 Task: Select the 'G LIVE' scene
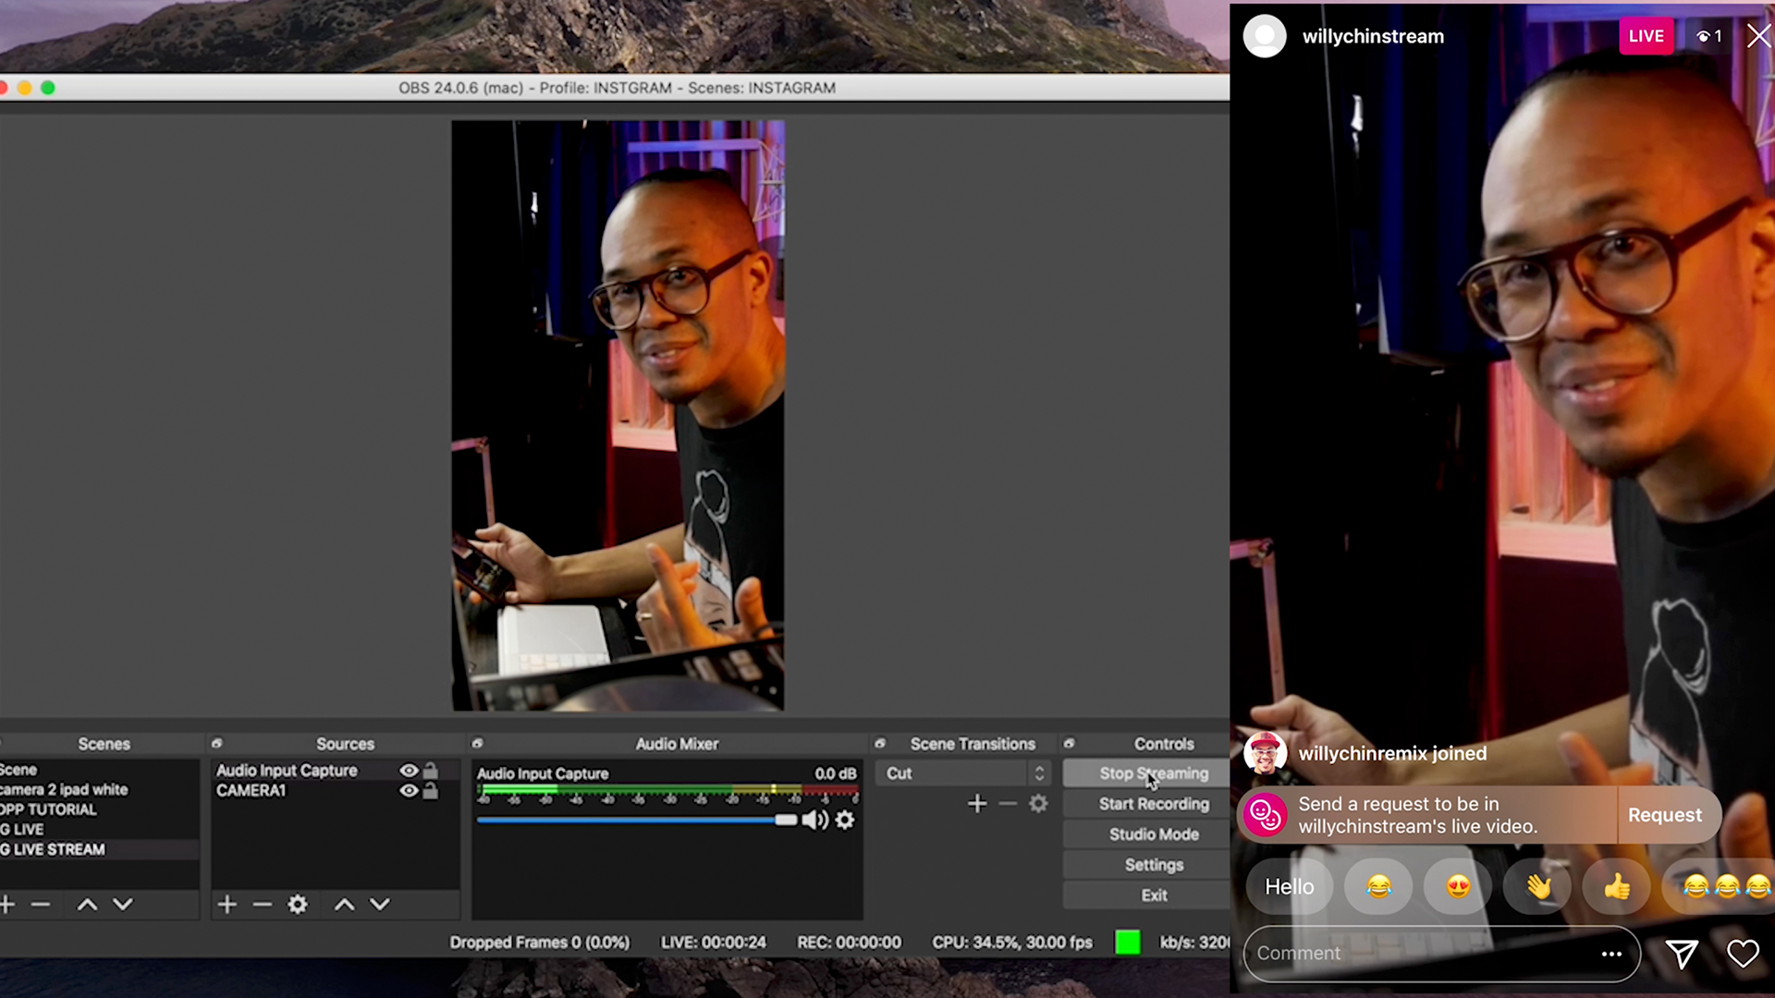pyautogui.click(x=99, y=830)
